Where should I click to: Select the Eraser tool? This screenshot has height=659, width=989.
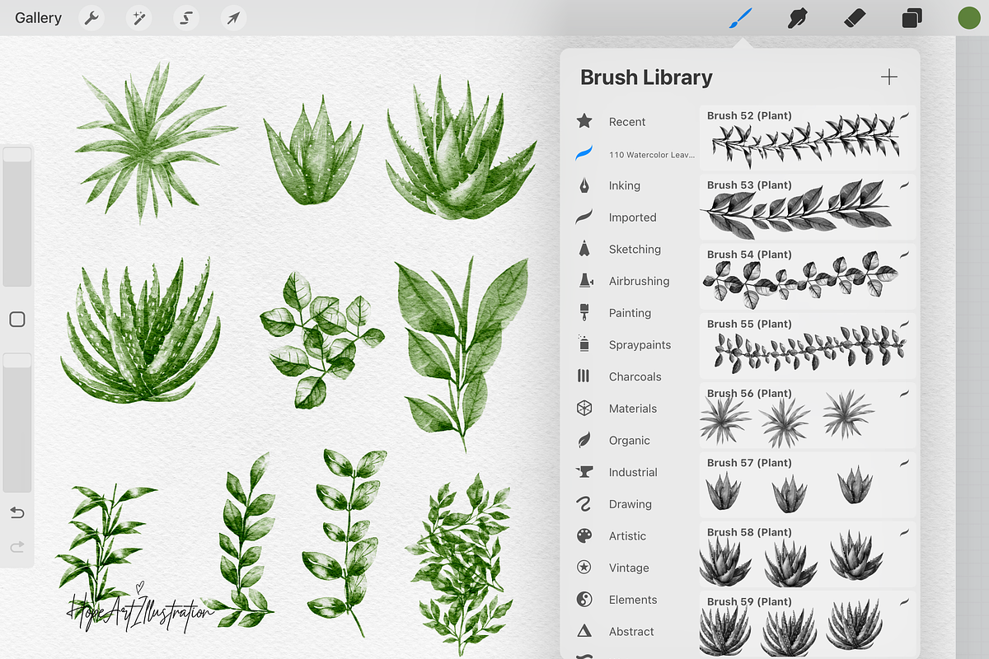(855, 18)
